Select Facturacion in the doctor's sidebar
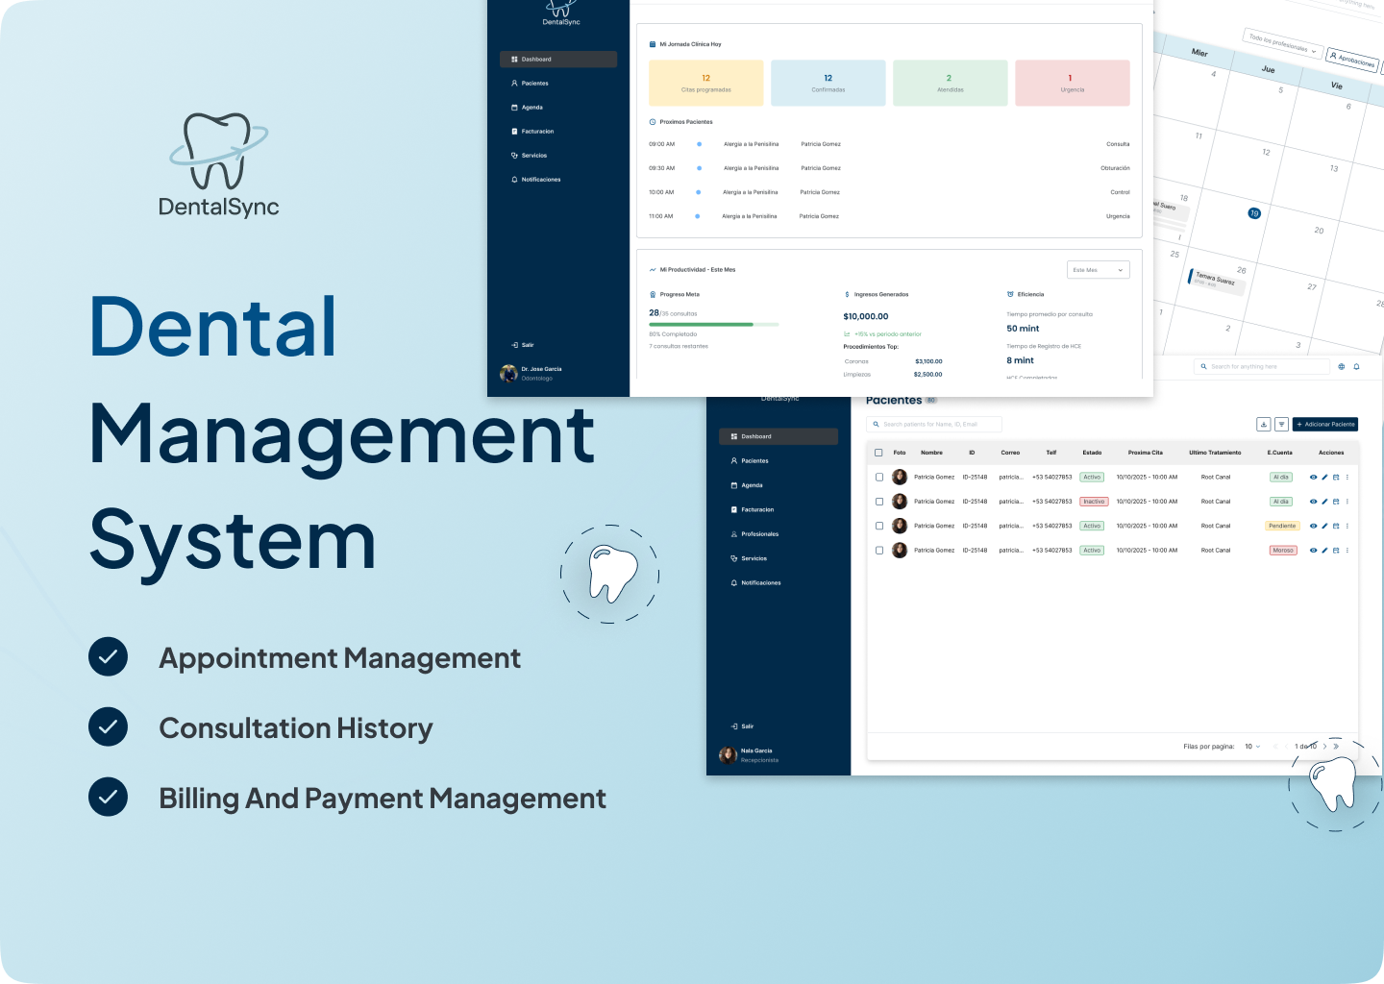Viewport: 1384px width, 984px height. (537, 132)
